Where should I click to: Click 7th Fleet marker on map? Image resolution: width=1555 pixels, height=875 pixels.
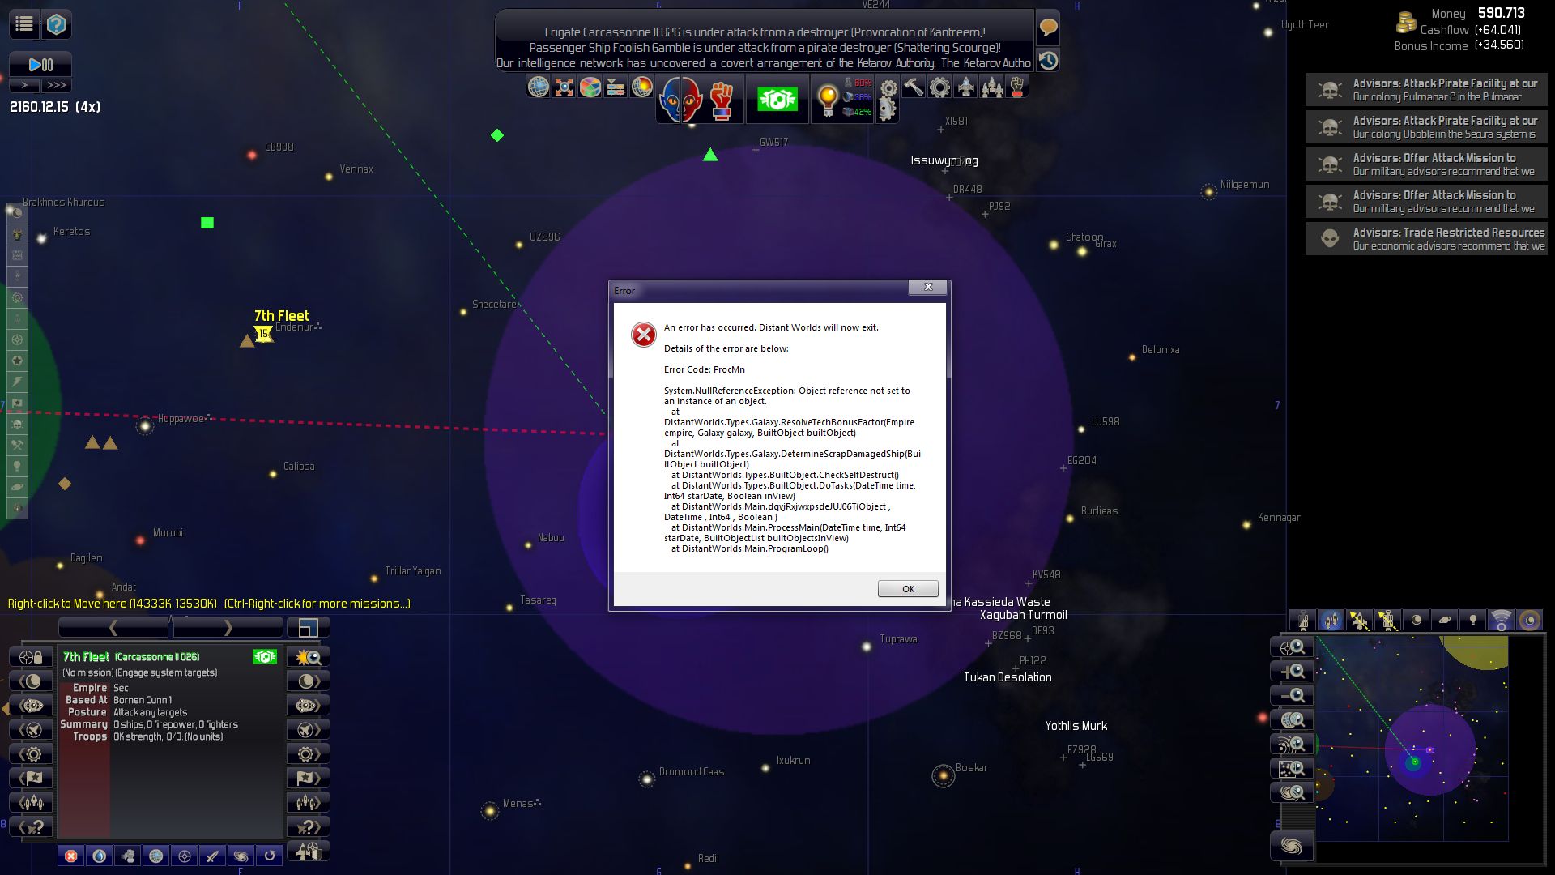tap(263, 334)
